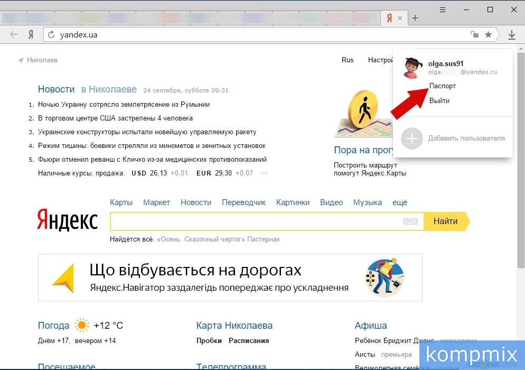
Task: Open the 'ещё' more services dropdown
Action: (399, 202)
